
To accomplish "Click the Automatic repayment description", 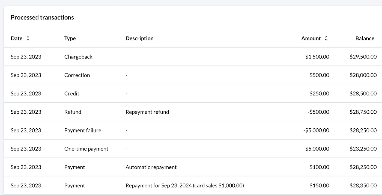I will (x=151, y=167).
